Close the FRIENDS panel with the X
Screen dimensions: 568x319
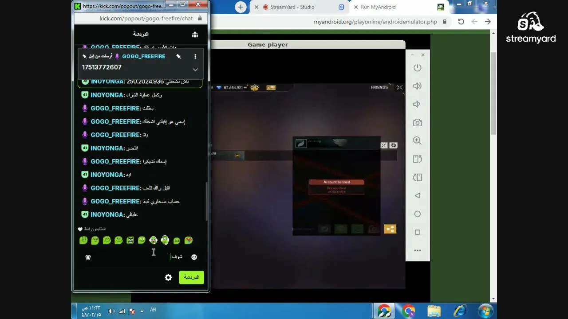click(399, 87)
